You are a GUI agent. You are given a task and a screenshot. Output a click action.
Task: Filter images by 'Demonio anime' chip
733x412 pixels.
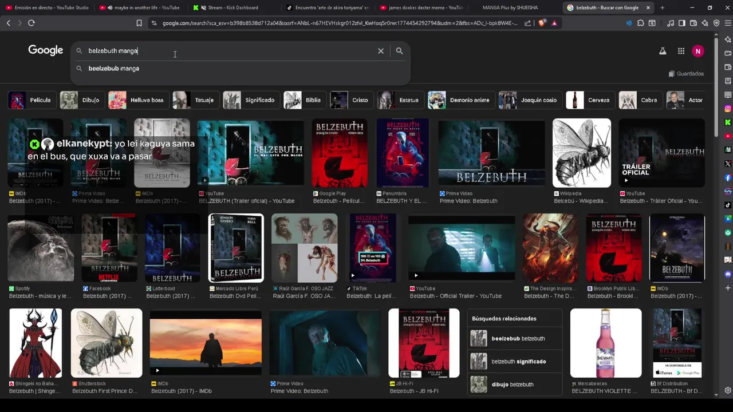coord(462,100)
